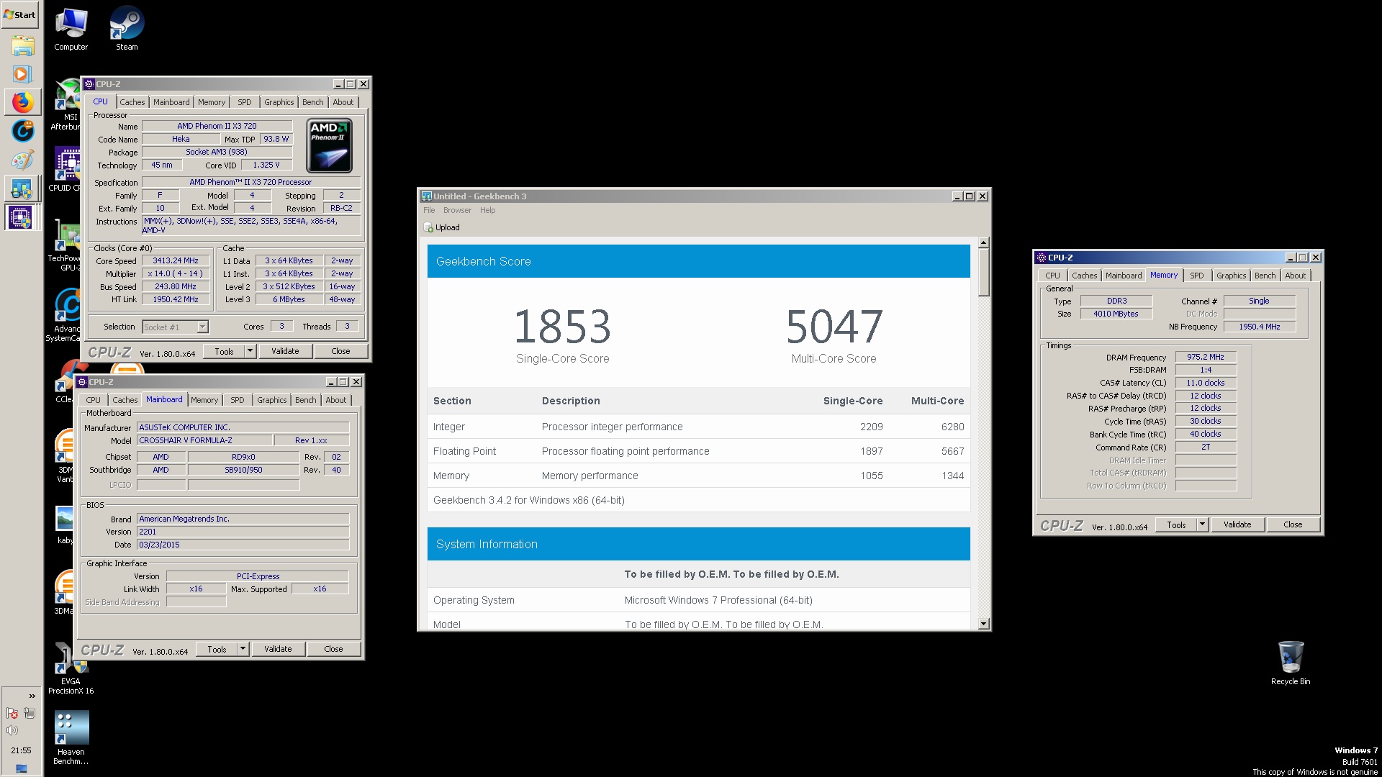1382x777 pixels.
Task: Click the Show desktop button
Action: [x=21, y=769]
